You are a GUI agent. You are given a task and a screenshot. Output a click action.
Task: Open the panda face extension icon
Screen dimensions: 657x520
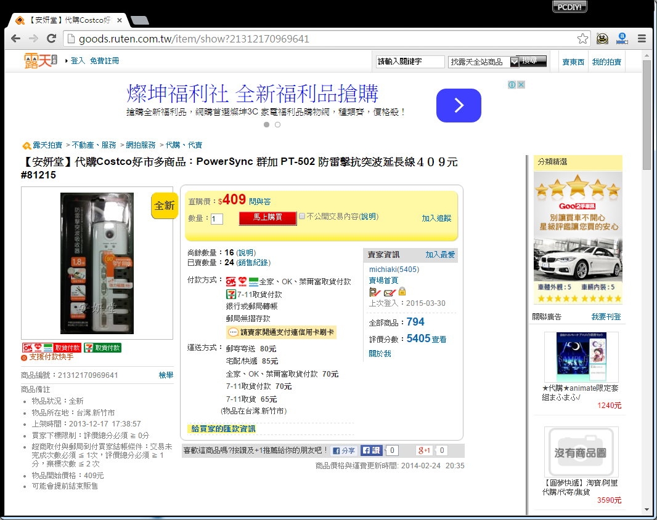tap(603, 39)
